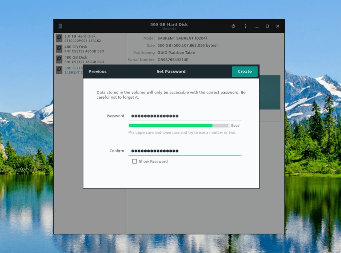
Task: Click the Disks app icon in the titlebar corner
Action: click(61, 26)
